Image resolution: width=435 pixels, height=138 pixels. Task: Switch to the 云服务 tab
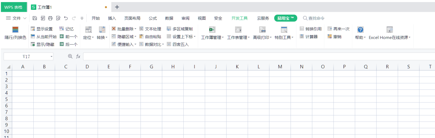click(x=263, y=18)
